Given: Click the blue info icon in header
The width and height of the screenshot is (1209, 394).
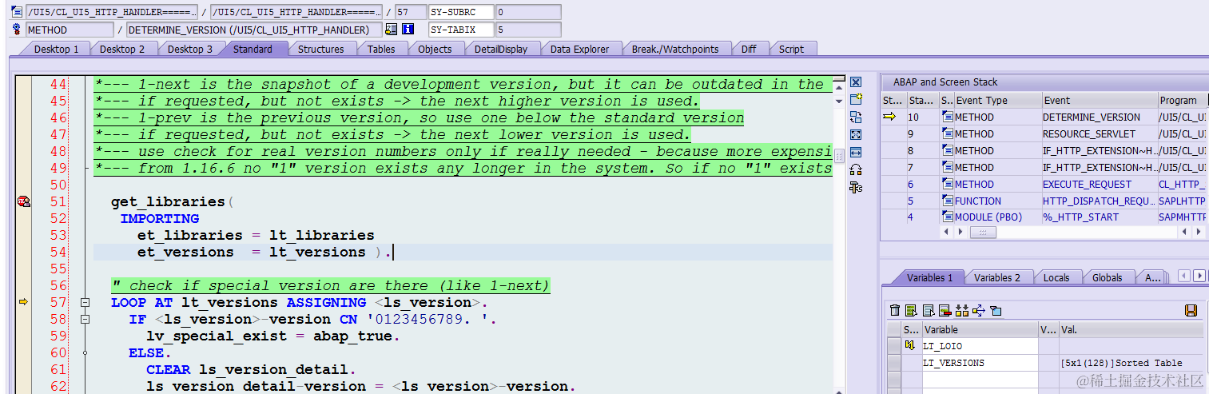Looking at the screenshot, I should tap(408, 30).
